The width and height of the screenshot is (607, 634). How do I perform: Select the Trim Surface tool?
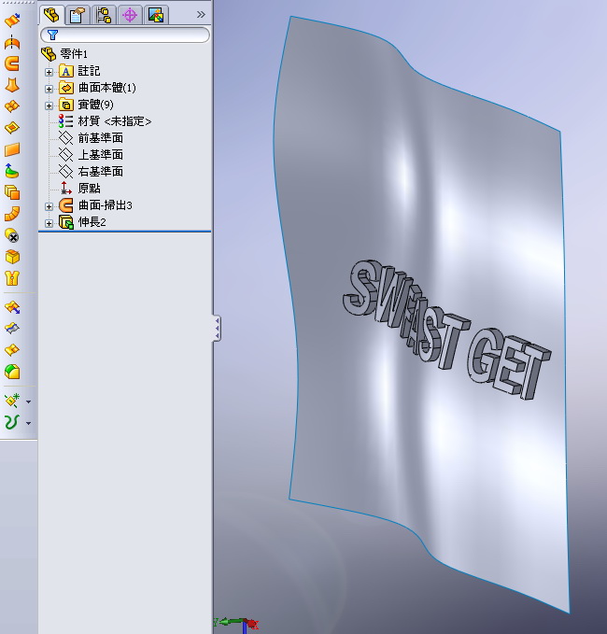12,329
